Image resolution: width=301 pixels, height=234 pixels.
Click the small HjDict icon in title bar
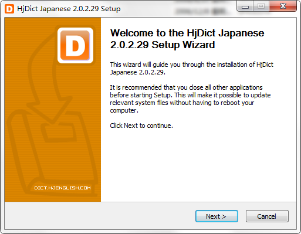(x=9, y=9)
